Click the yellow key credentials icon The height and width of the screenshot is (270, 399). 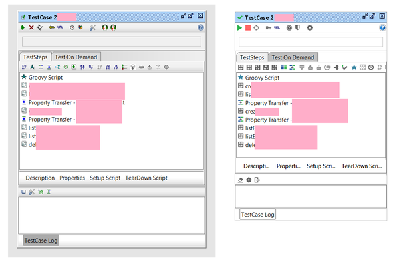click(52, 27)
